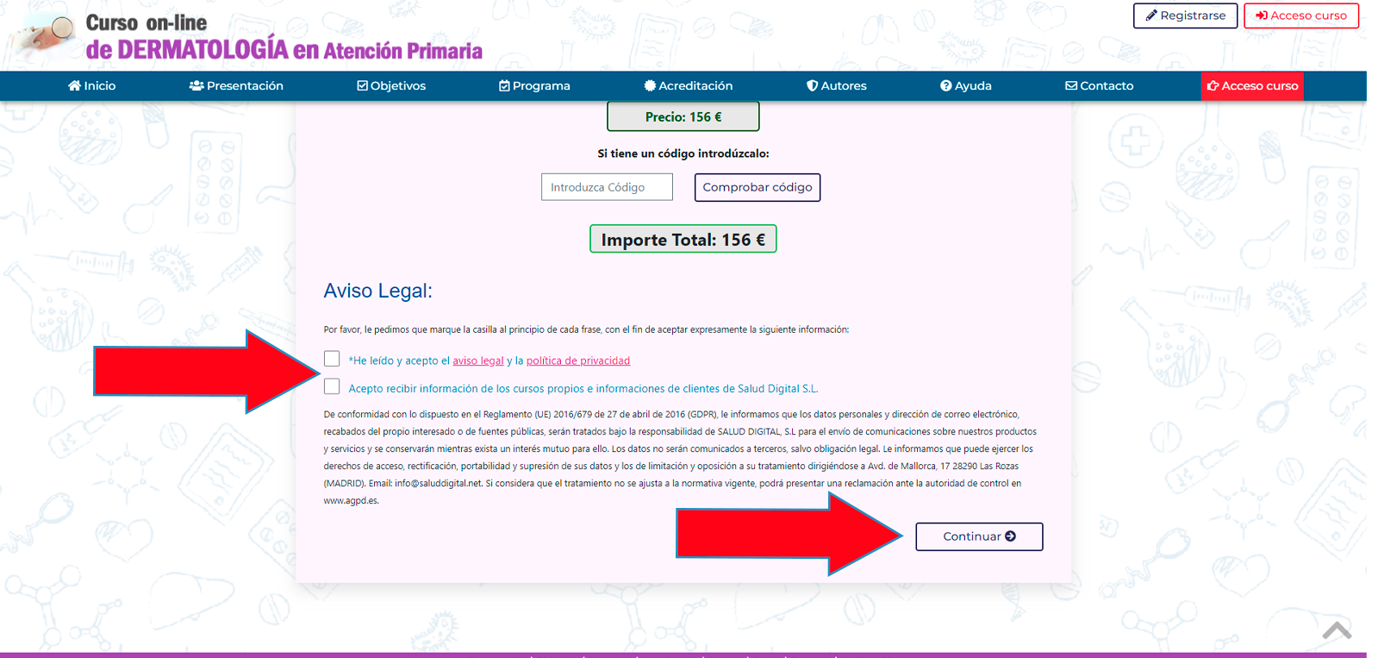Click the Autores shield icon
Image resolution: width=1378 pixels, height=658 pixels.
click(812, 85)
